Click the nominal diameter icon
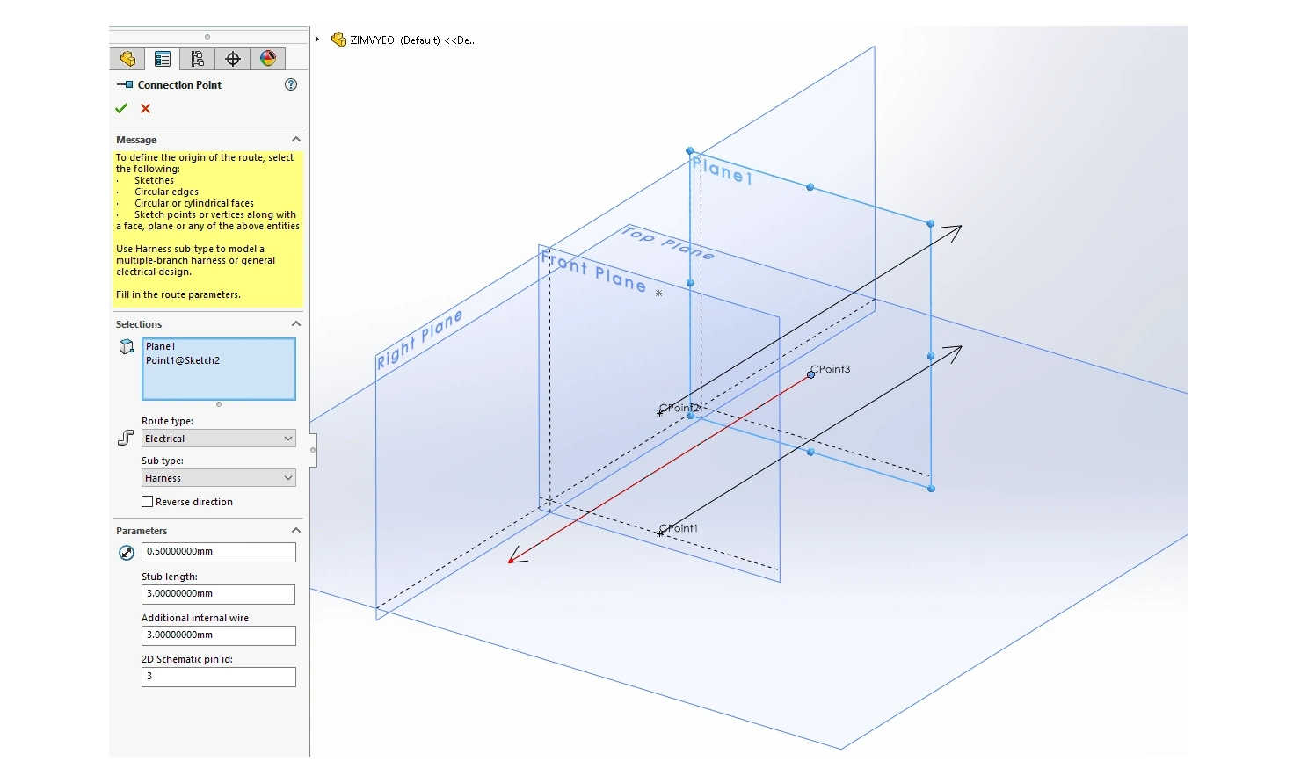 point(127,552)
